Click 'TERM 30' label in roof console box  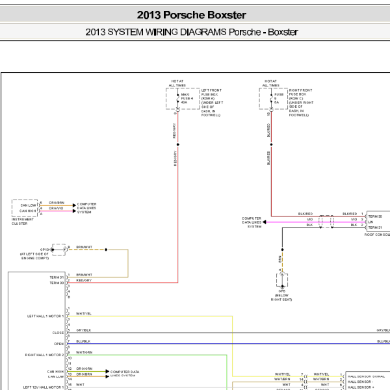point(375,216)
